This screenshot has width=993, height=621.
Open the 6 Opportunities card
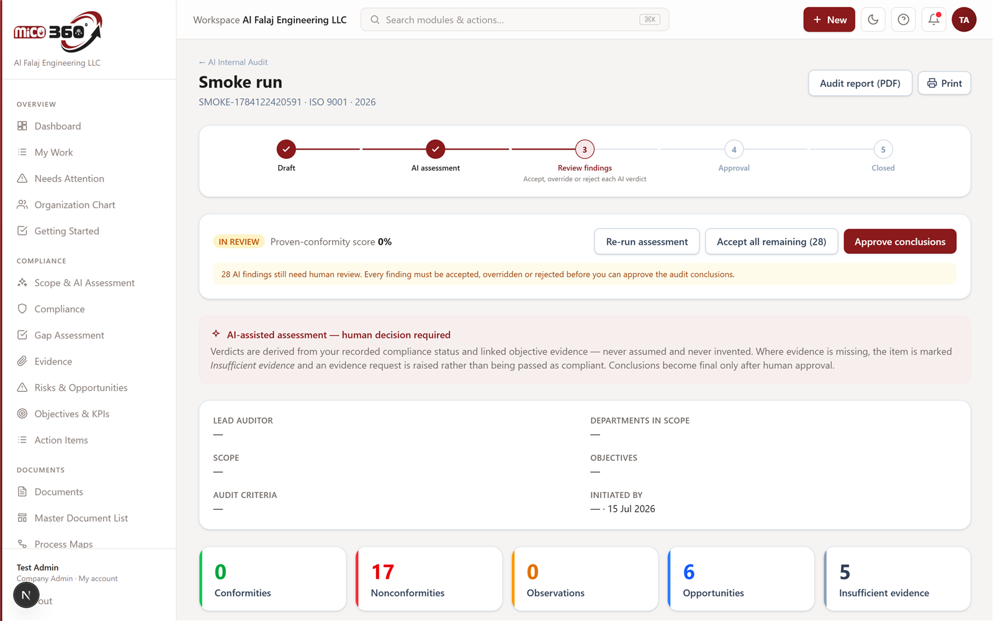[741, 579]
